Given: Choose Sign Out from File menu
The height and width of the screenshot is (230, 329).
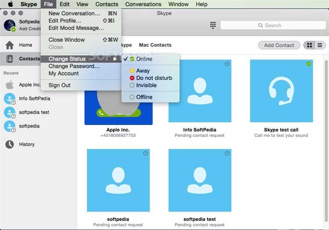Looking at the screenshot, I should 59,85.
